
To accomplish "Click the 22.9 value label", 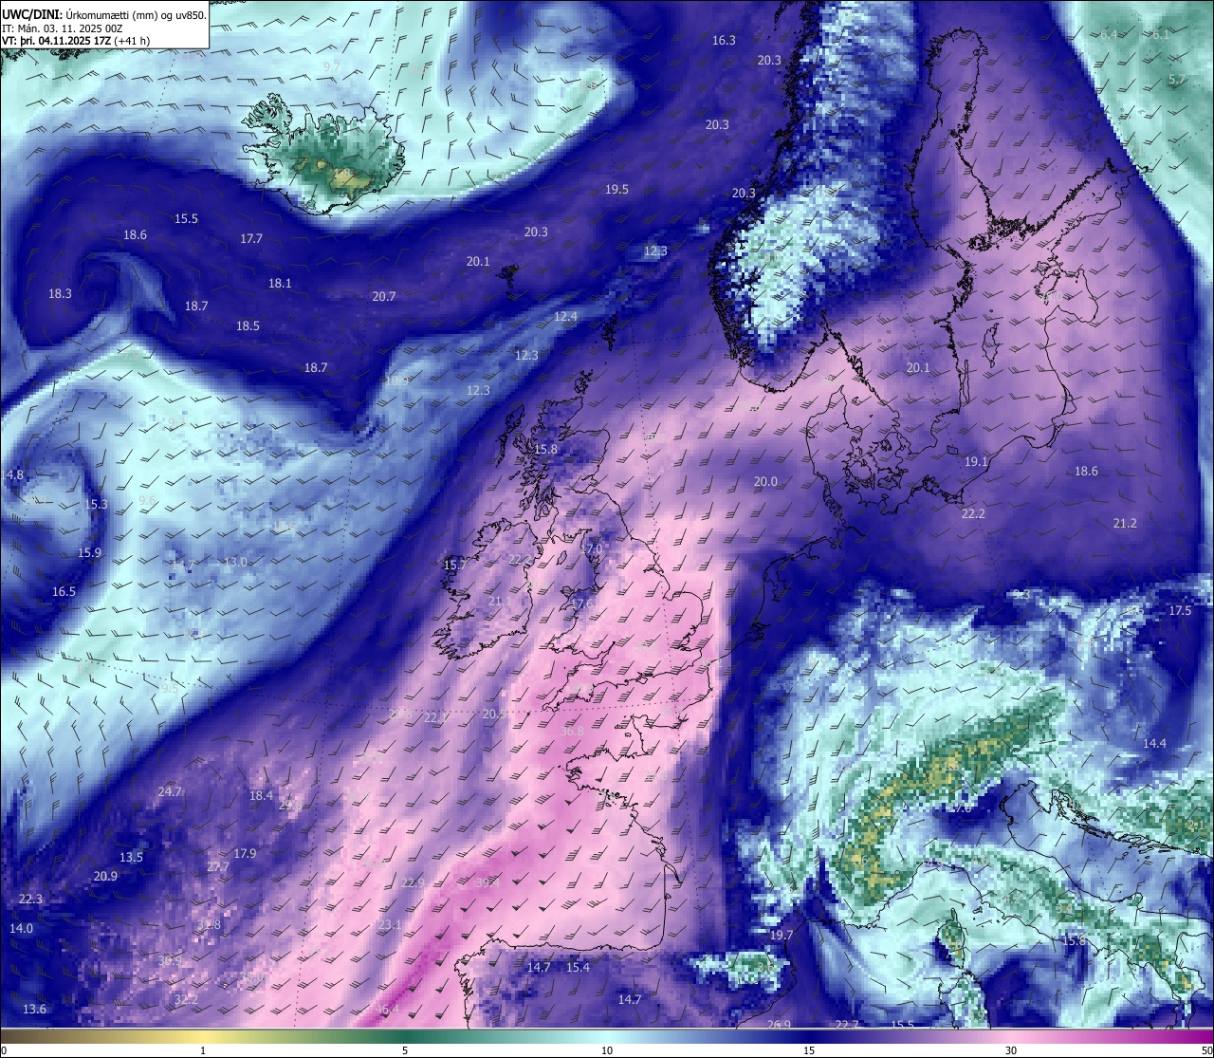I will 413,883.
